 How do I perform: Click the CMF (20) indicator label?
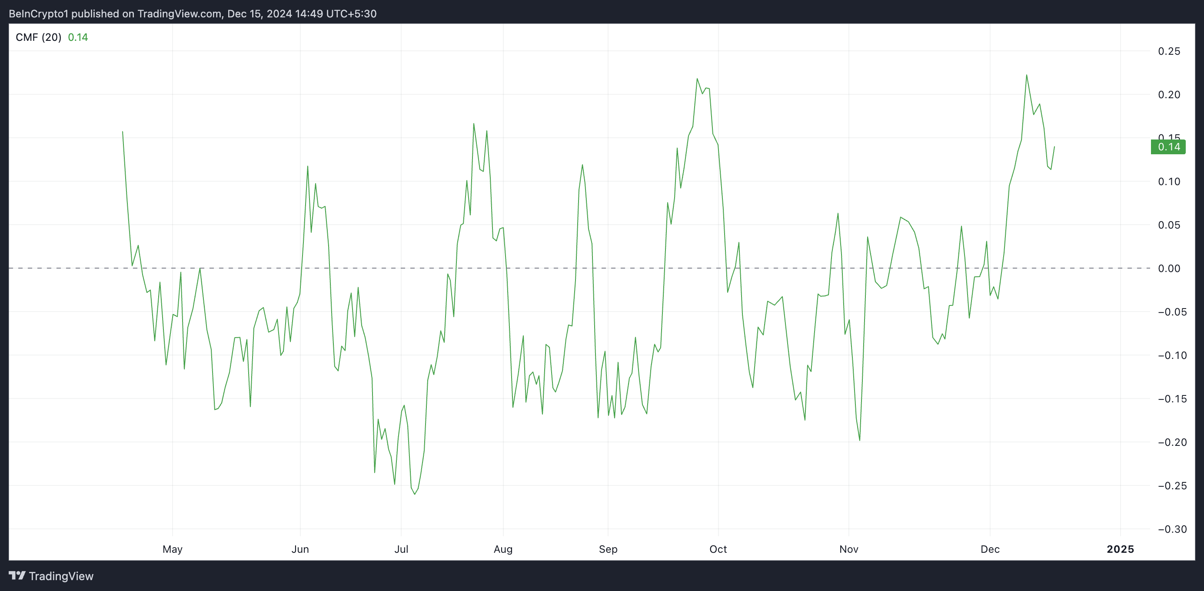(x=38, y=37)
